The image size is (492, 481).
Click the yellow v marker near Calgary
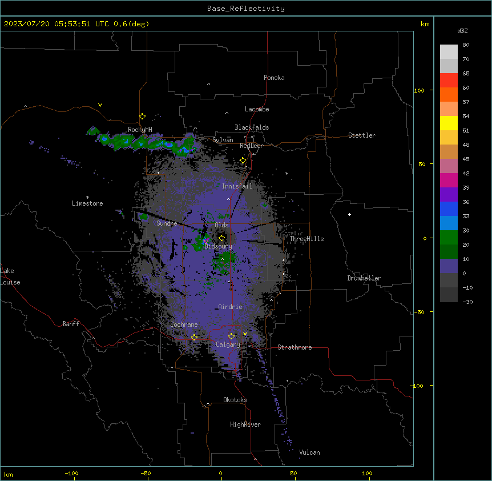pyautogui.click(x=245, y=334)
